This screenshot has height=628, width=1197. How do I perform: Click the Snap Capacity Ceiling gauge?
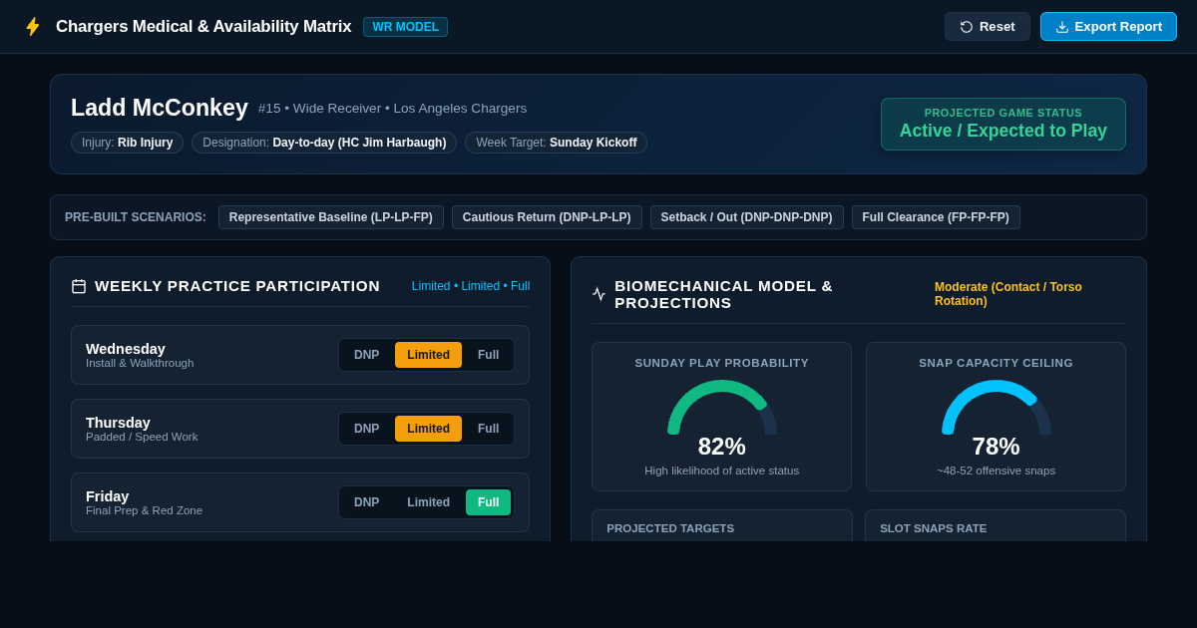pyautogui.click(x=997, y=407)
